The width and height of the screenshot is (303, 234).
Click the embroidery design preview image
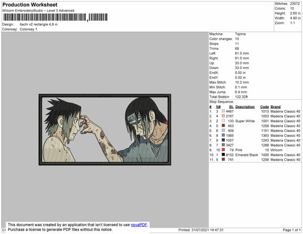point(105,130)
